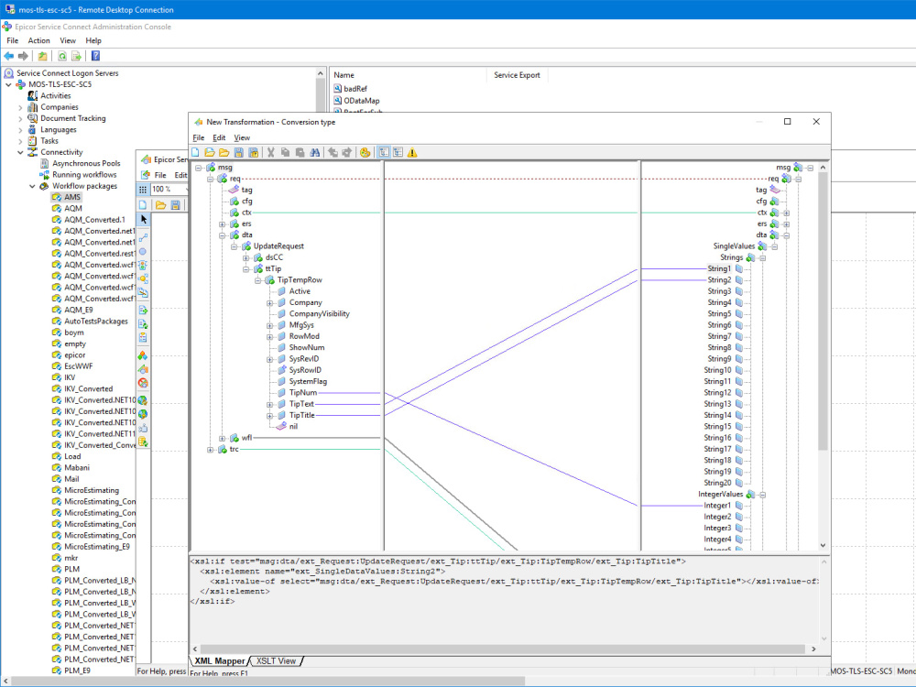The width and height of the screenshot is (916, 687).
Task: Collapse the ttTip node in source tree
Action: [245, 269]
